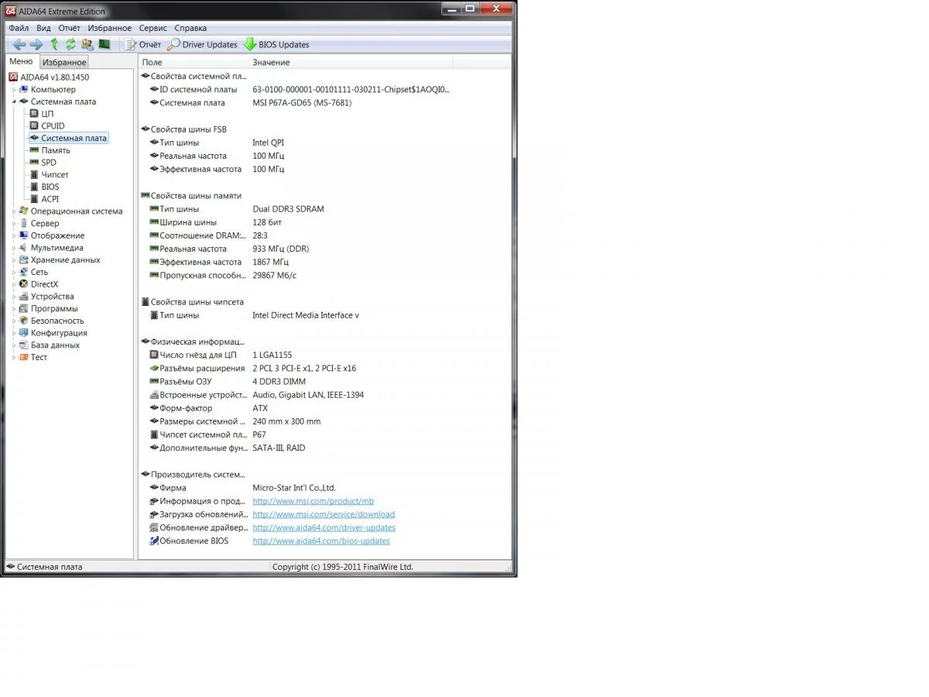This screenshot has width=929, height=697.
Task: Click the Intel QPI bus type value
Action: click(269, 142)
